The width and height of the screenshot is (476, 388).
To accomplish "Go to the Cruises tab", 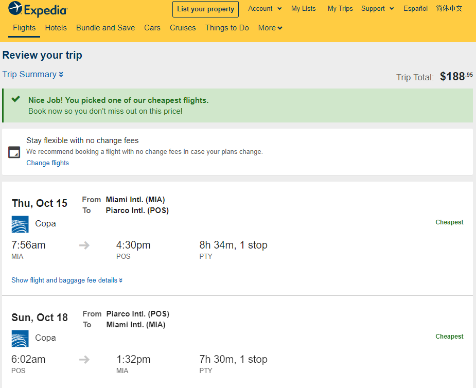I will click(x=183, y=28).
